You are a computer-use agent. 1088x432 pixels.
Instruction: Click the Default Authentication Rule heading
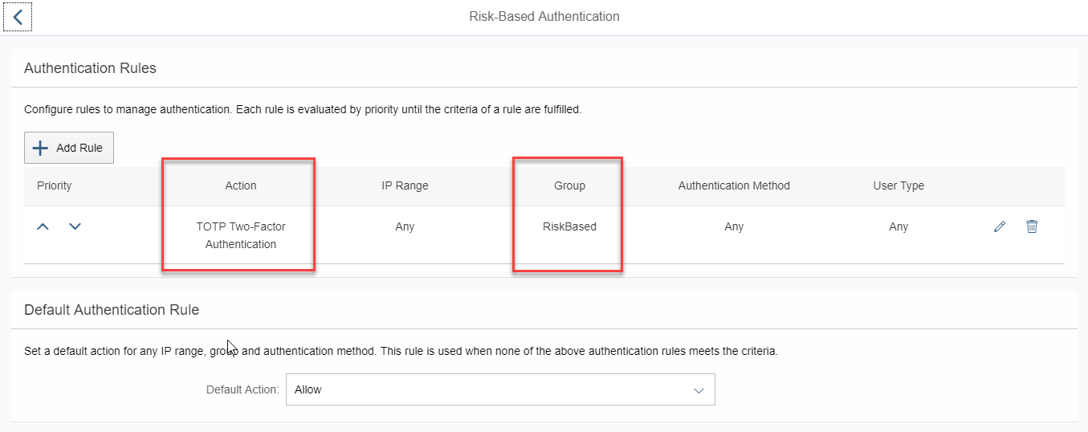click(112, 309)
